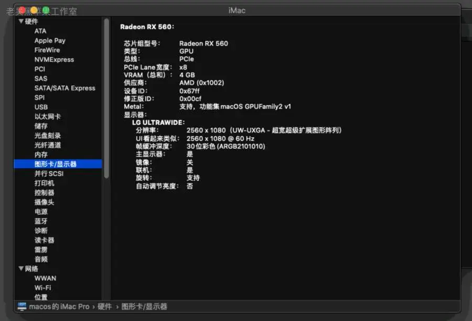Image resolution: width=472 pixels, height=321 pixels.
Task: Open SATA/SATA Express entry
Action: point(65,88)
